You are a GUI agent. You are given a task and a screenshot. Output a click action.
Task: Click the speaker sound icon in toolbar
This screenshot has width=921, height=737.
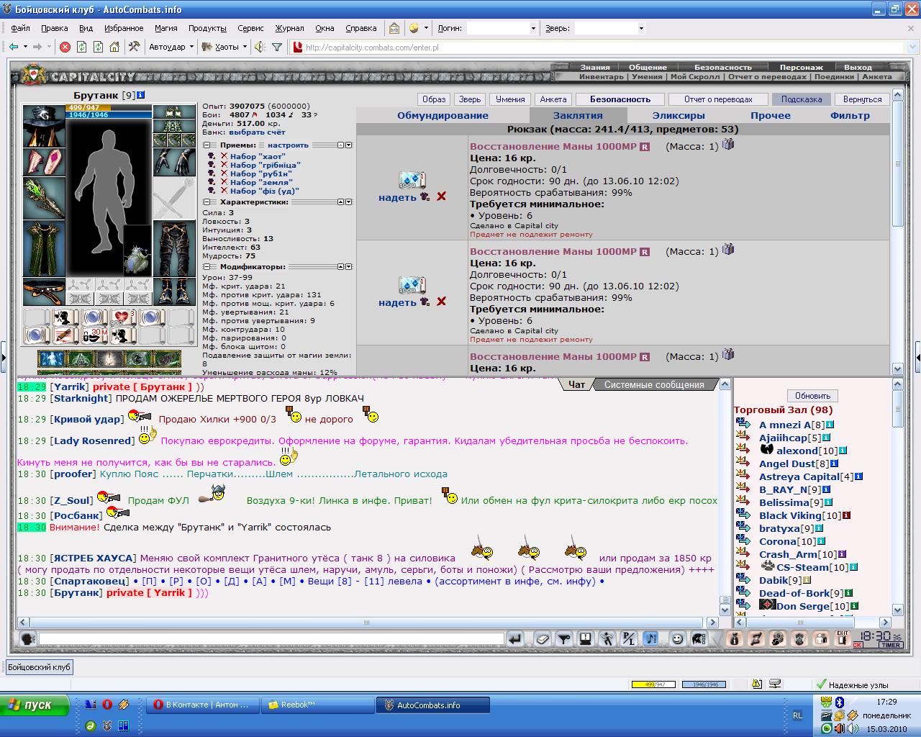(259, 47)
